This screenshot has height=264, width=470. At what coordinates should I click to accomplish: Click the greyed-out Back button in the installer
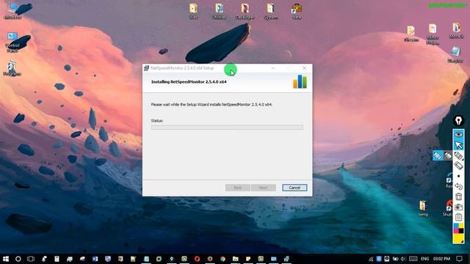click(x=238, y=188)
